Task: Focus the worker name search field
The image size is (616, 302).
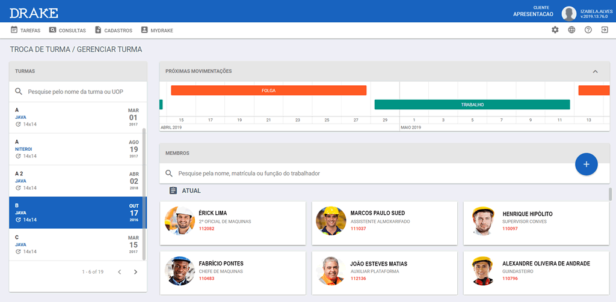Action: tap(248, 174)
